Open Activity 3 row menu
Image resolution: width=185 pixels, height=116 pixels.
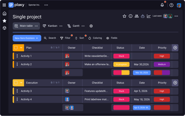[x=17, y=91]
